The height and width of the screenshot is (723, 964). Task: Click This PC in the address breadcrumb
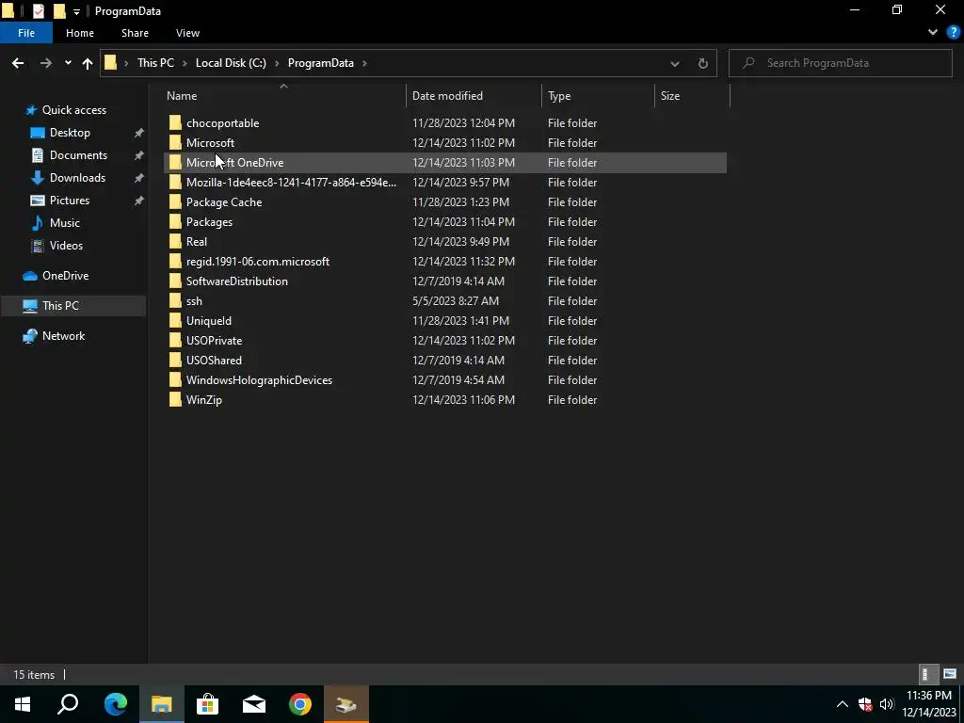click(155, 63)
